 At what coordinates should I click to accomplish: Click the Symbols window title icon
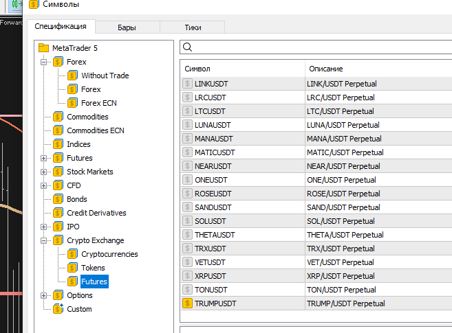tap(34, 4)
